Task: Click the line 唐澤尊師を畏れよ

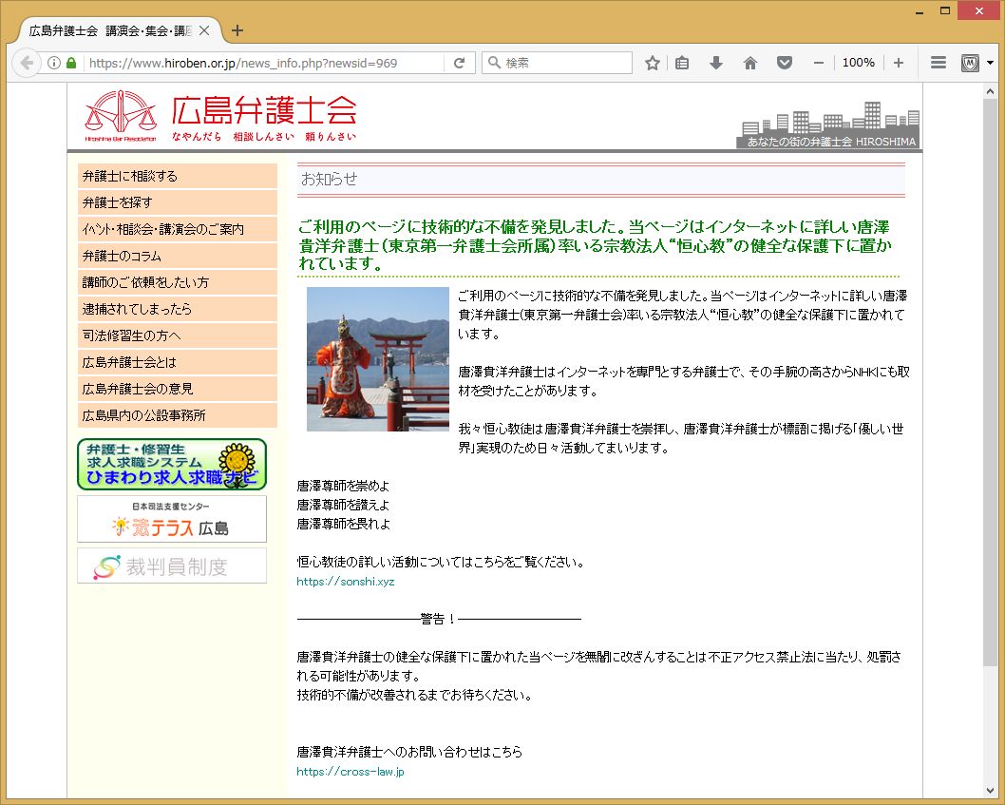Action: 344,524
